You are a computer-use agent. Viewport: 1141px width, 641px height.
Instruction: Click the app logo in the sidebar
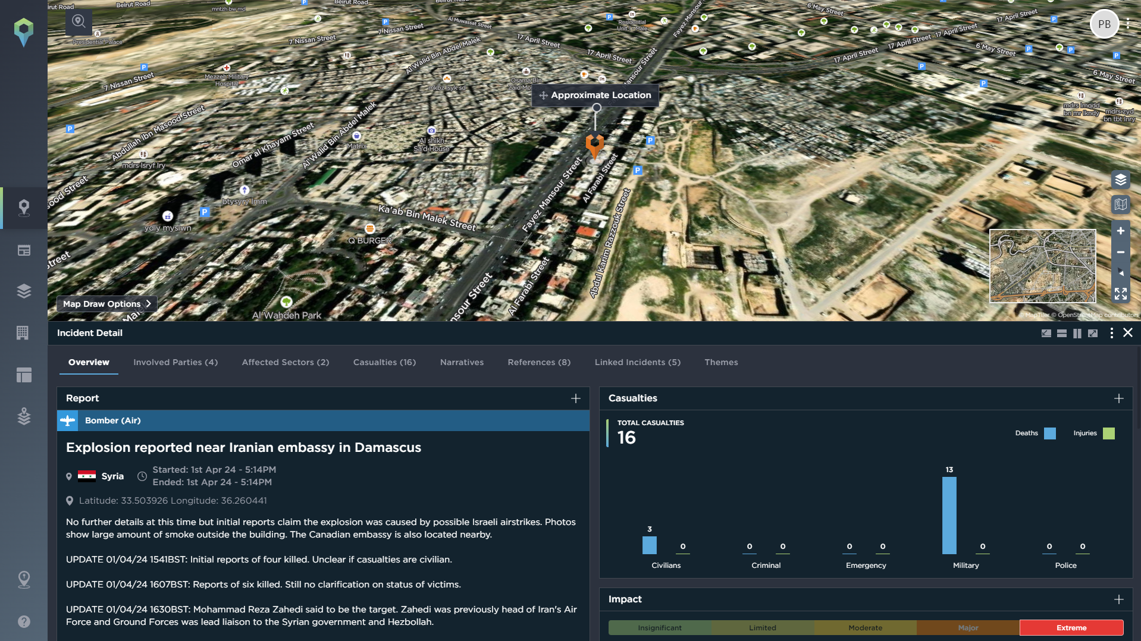pyautogui.click(x=24, y=32)
